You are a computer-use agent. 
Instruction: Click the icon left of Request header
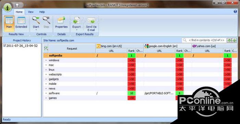[46, 49]
